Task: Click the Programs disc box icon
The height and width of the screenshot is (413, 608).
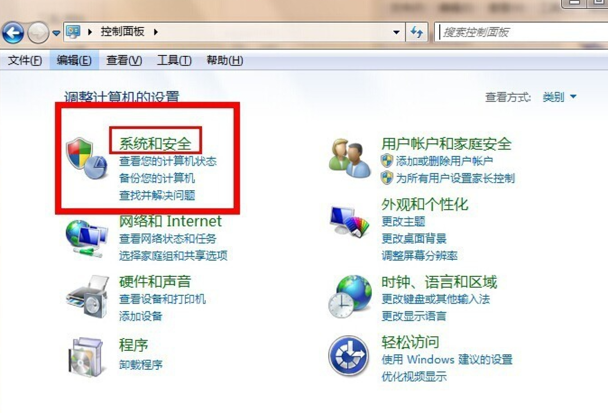Action: [x=86, y=357]
